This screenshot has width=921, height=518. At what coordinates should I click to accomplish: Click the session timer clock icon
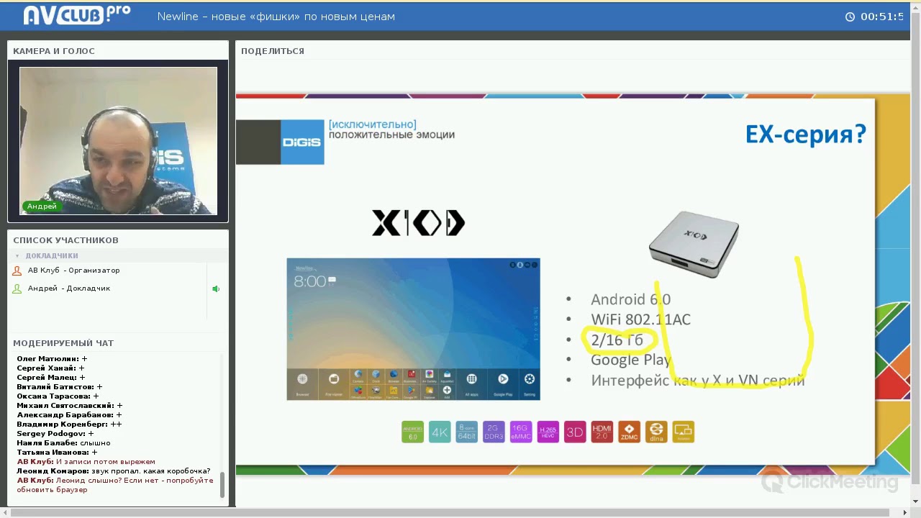click(850, 17)
